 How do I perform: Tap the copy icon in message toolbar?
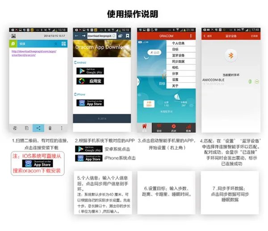click(27, 128)
